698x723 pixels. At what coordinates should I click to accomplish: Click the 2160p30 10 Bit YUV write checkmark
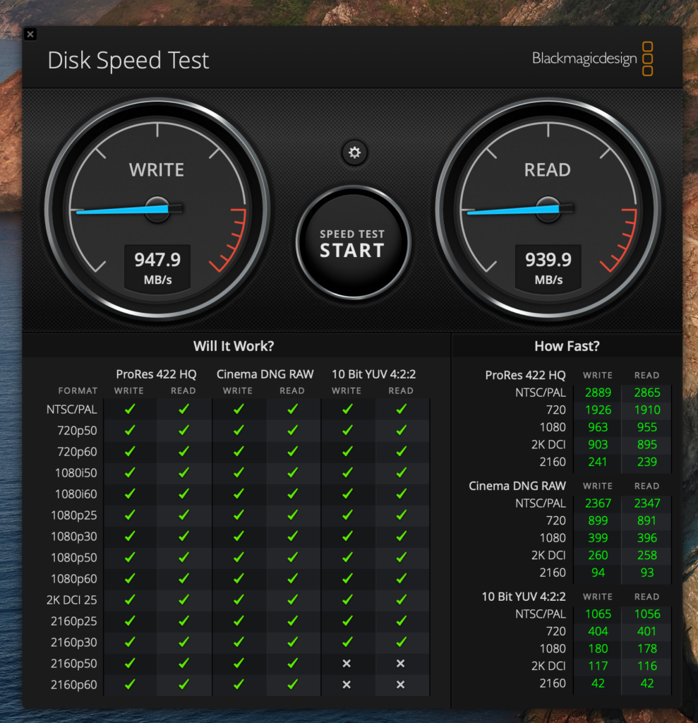tap(347, 642)
